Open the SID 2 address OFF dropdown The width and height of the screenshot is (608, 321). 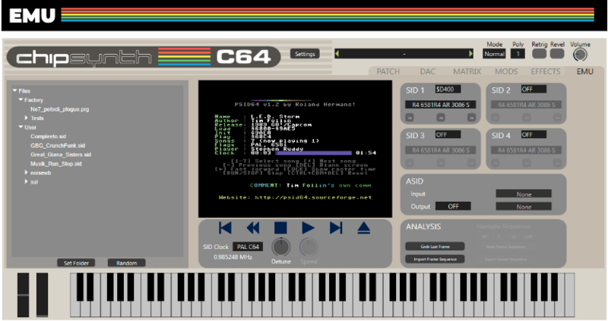point(534,89)
